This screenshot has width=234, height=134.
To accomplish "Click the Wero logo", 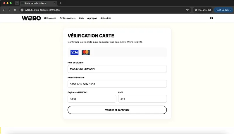I will [31, 18].
